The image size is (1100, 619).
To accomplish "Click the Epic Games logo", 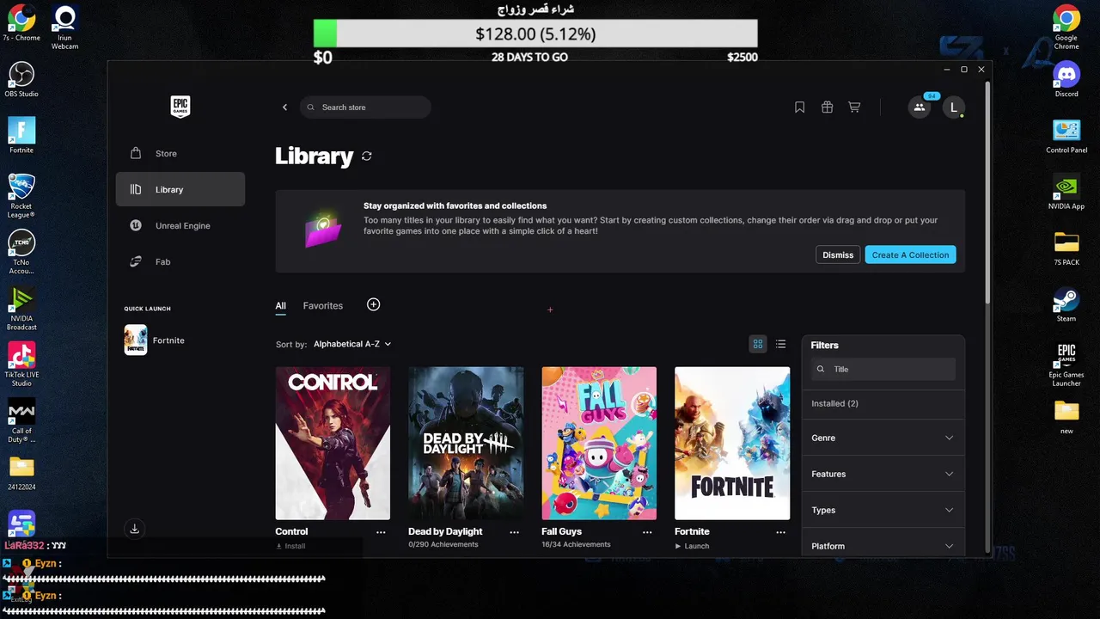I will coord(180,107).
